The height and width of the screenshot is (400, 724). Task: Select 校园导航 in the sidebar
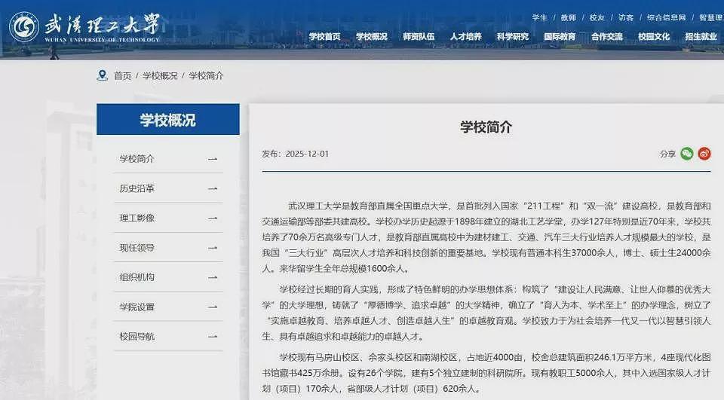click(137, 336)
